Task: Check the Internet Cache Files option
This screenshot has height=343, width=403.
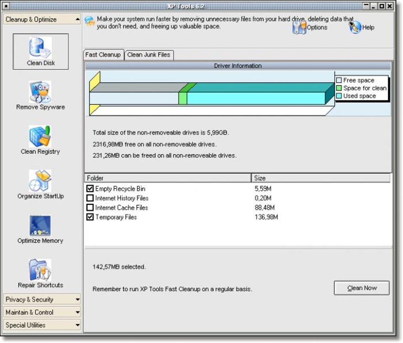Action: [90, 208]
